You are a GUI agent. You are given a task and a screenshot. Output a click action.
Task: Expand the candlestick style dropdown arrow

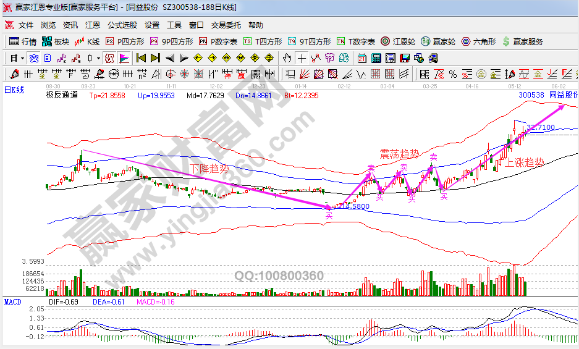99,58
